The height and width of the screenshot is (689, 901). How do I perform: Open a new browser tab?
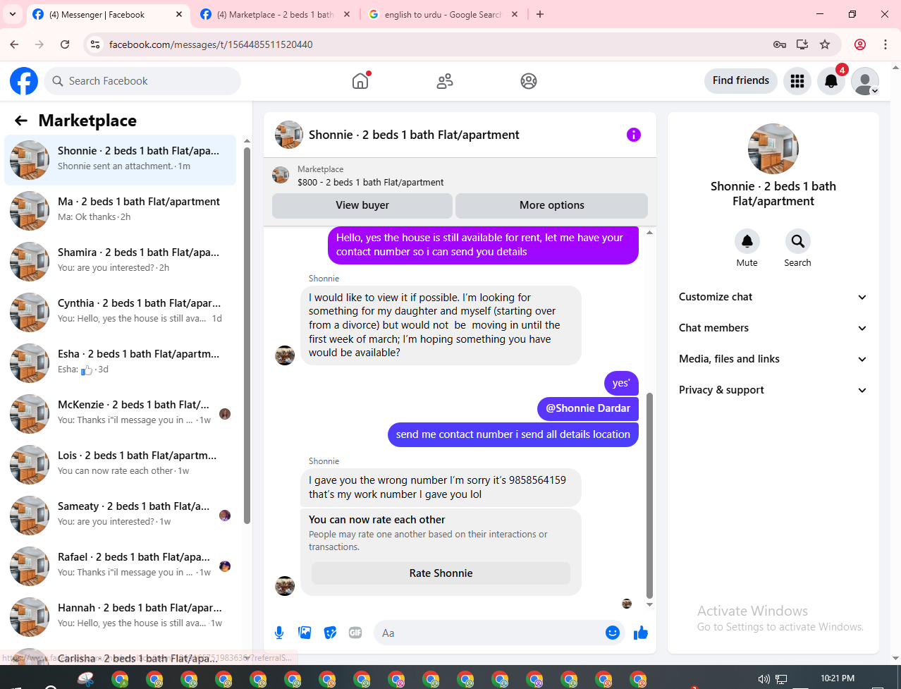(x=540, y=14)
